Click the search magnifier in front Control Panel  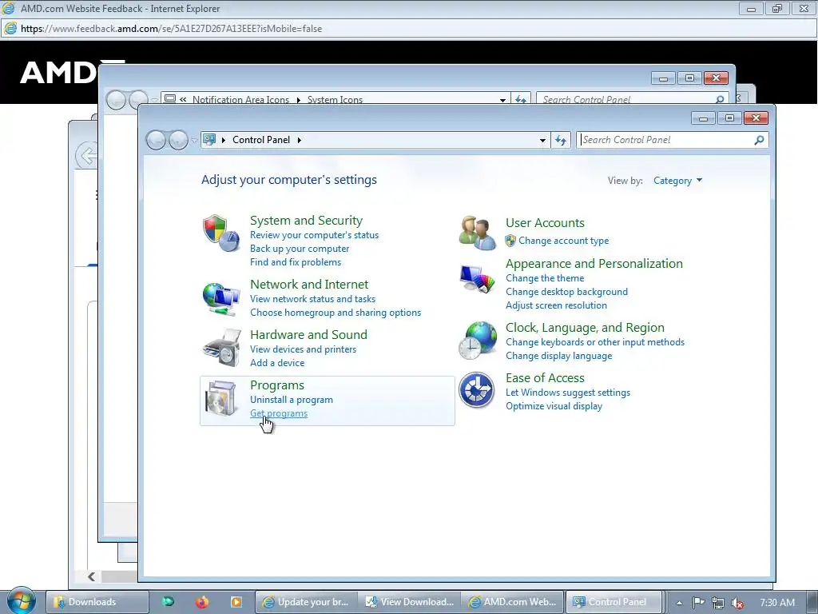click(x=759, y=140)
